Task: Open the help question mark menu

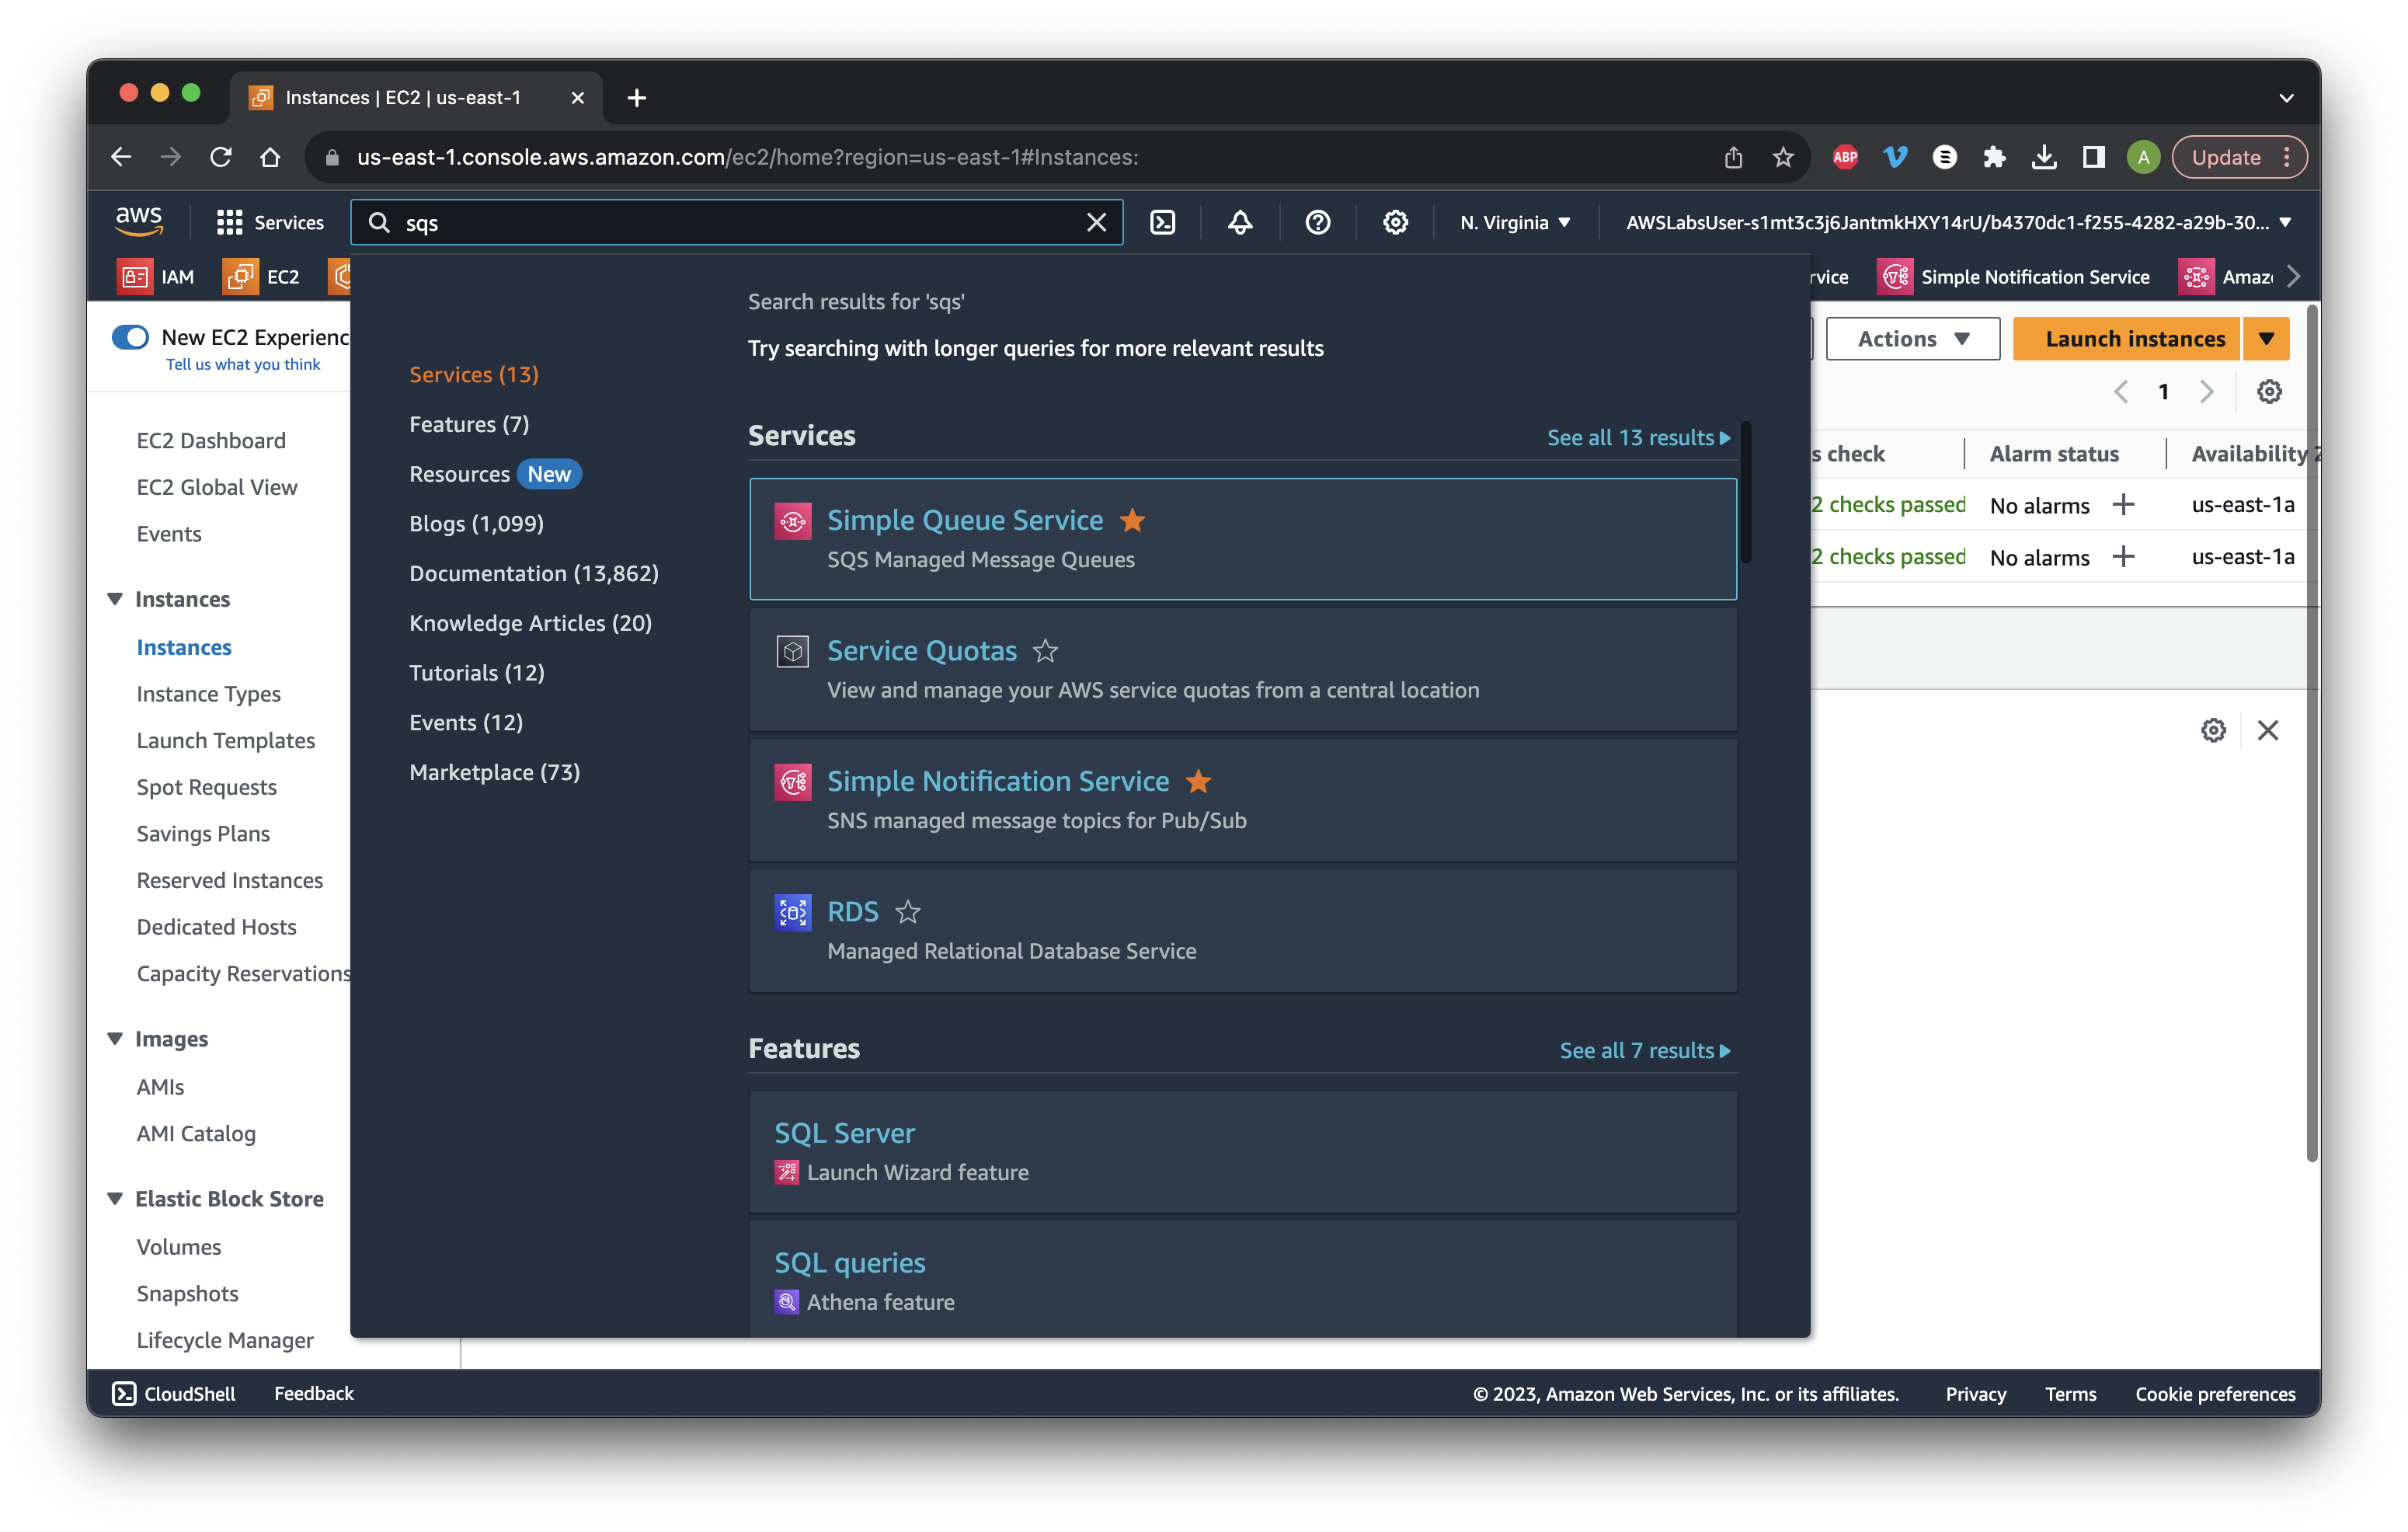Action: pyautogui.click(x=1318, y=222)
